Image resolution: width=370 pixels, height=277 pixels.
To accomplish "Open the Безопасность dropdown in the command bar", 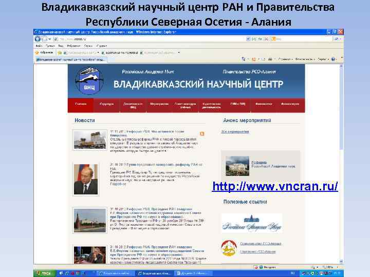I will click(x=305, y=59).
